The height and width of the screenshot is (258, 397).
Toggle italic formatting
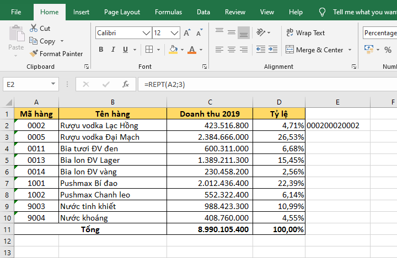click(114, 50)
